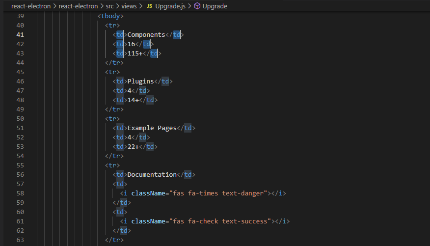Click opening tr tag on line 40
Screen dimensions: 430x246
point(112,26)
